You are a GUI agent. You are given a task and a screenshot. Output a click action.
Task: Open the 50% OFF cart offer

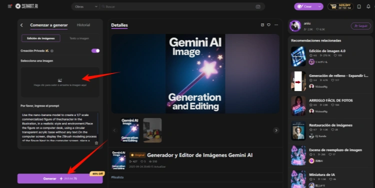click(x=340, y=6)
